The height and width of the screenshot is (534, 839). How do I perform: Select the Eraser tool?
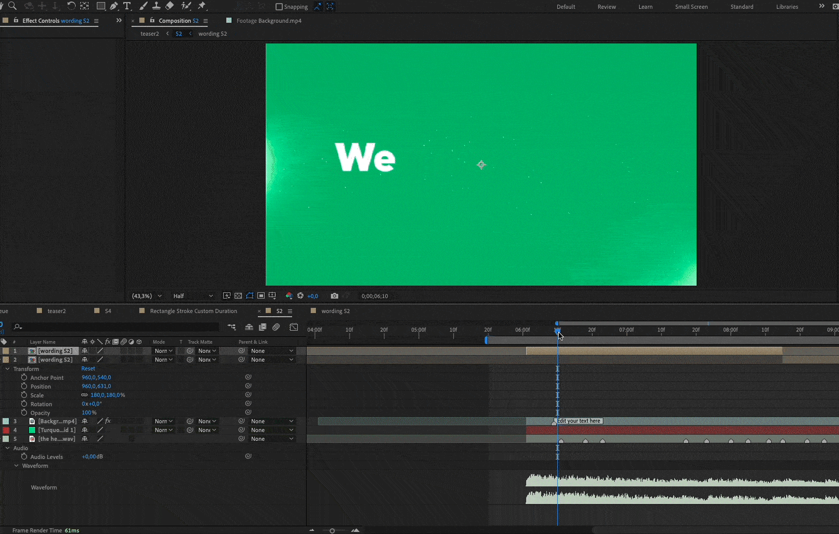tap(169, 6)
